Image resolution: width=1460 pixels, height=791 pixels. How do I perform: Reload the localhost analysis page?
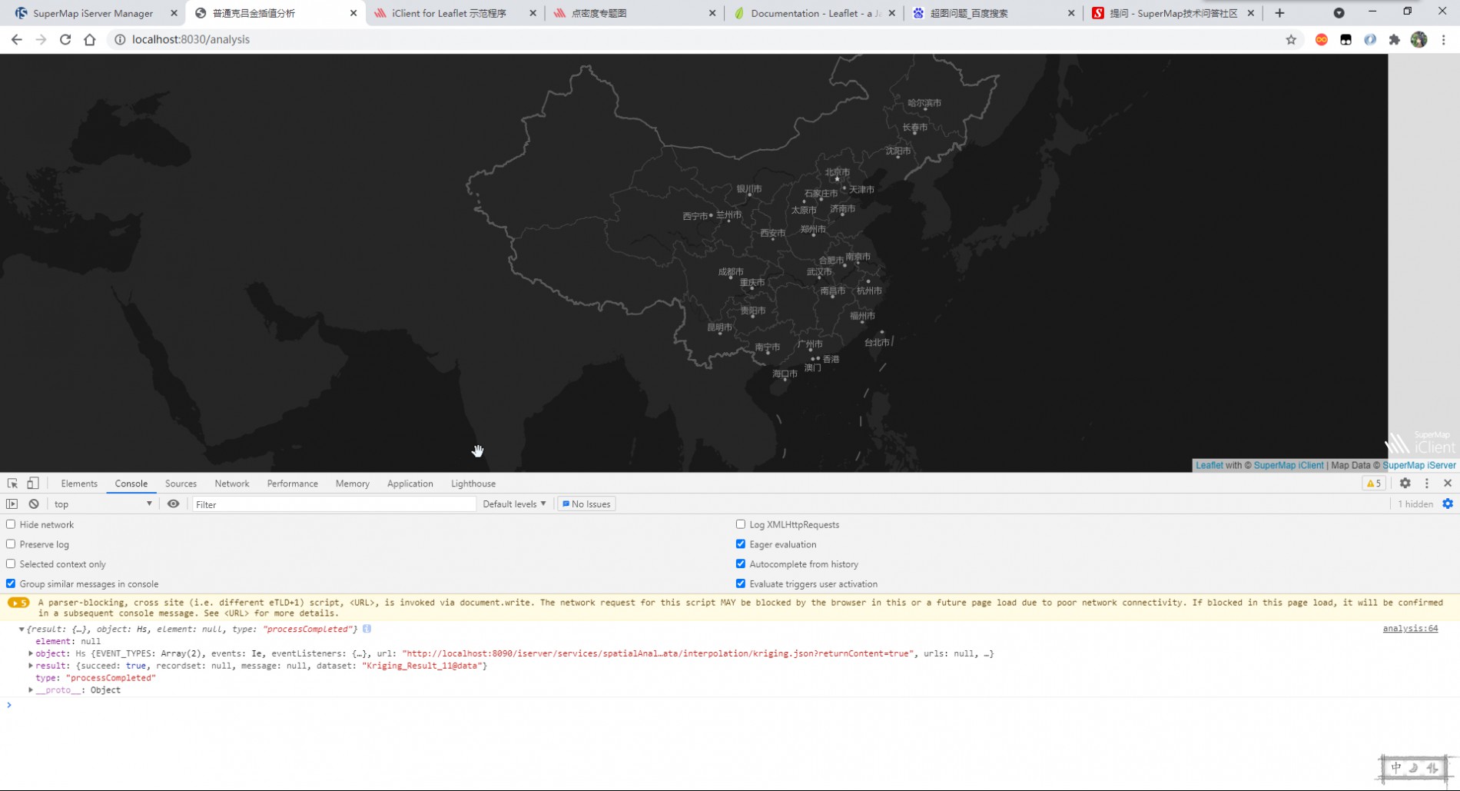65,39
